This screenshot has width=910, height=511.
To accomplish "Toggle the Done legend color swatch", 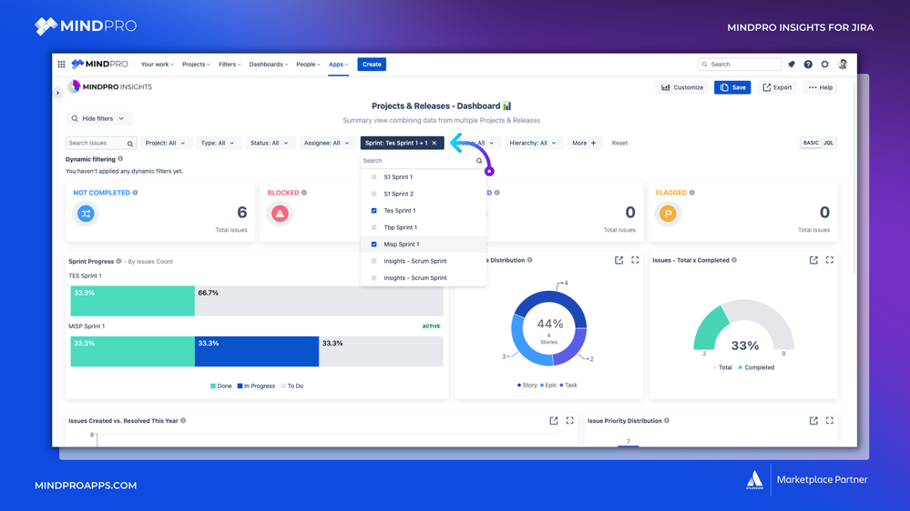I will (213, 386).
